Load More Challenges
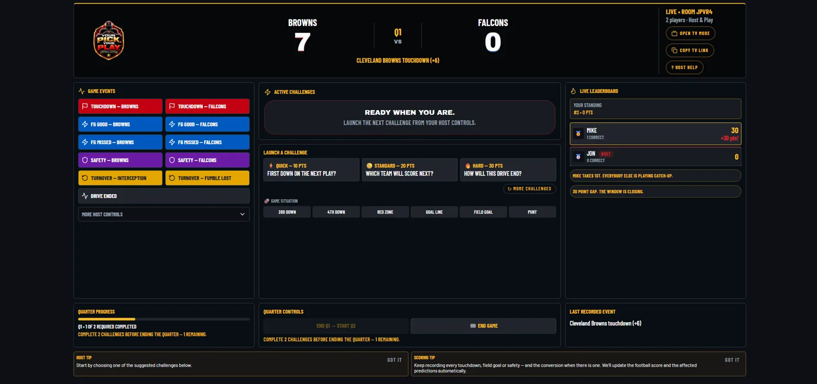The width and height of the screenshot is (817, 384). point(530,188)
